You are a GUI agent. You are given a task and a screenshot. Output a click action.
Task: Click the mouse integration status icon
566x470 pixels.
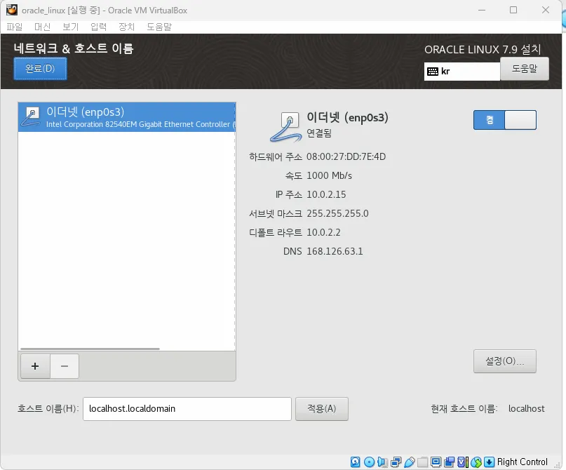tap(476, 462)
